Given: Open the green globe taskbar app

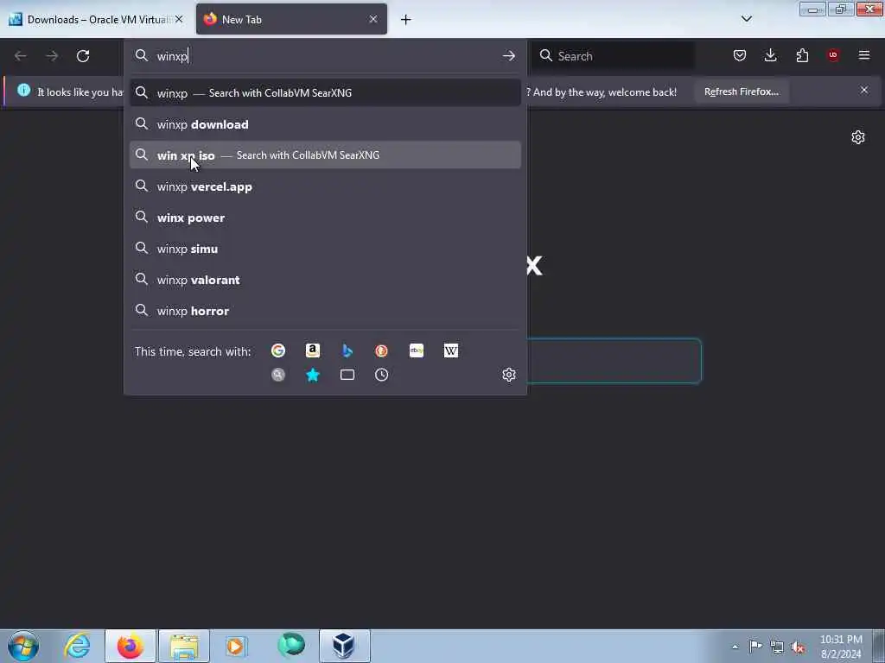Looking at the screenshot, I should coord(290,646).
